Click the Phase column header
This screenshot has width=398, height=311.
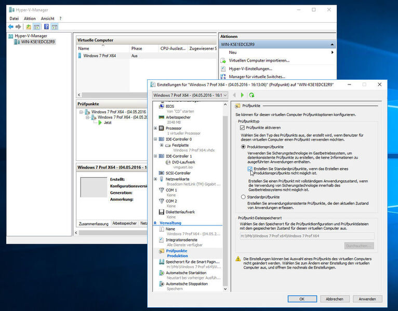point(144,48)
